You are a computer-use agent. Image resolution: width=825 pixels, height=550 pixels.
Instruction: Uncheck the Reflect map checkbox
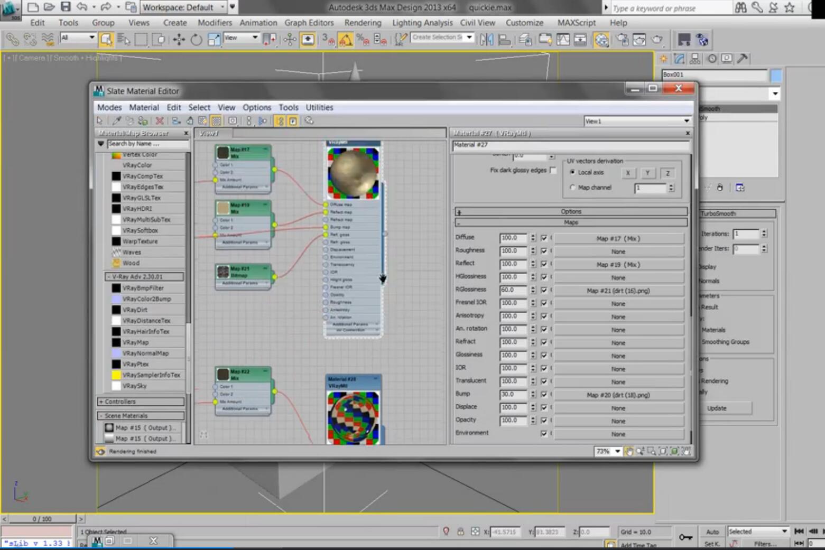point(544,264)
